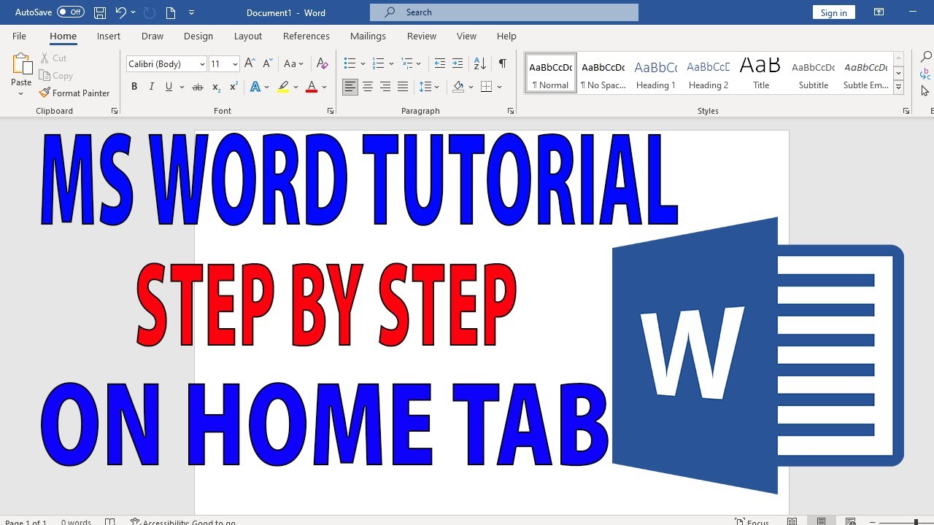934x525 pixels.
Task: Increase paragraph indent
Action: tap(458, 64)
